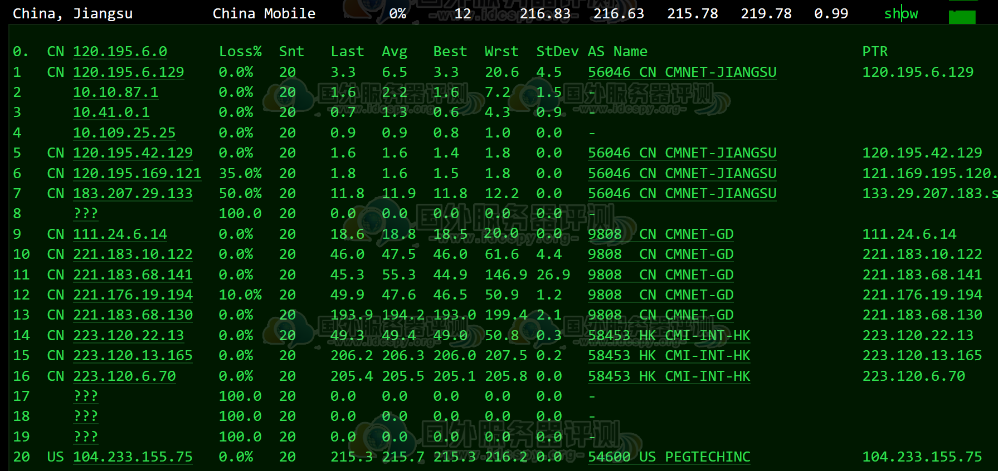The width and height of the screenshot is (998, 471).
Task: Open AS link 56046 CMNET-JIANGSU in hop 1
Action: (682, 72)
